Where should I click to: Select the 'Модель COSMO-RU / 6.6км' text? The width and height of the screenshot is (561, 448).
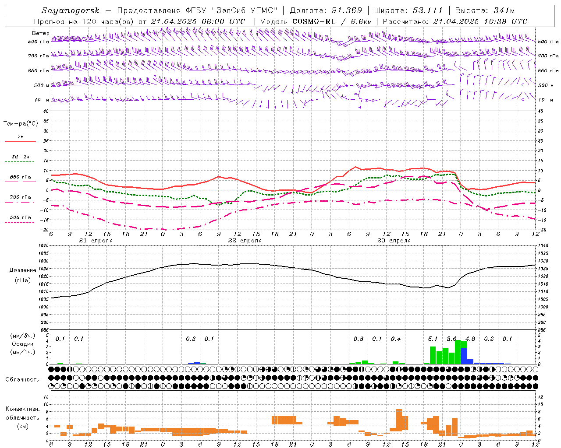coord(316,21)
